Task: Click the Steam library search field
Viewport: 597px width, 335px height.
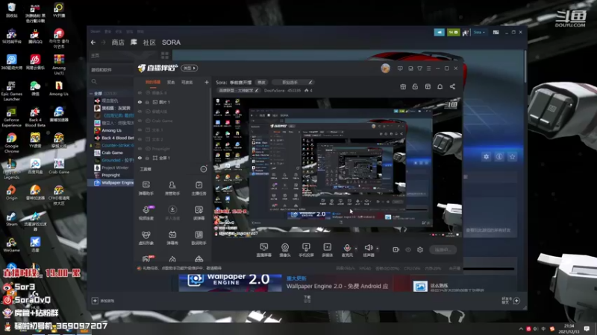Action: tap(111, 82)
